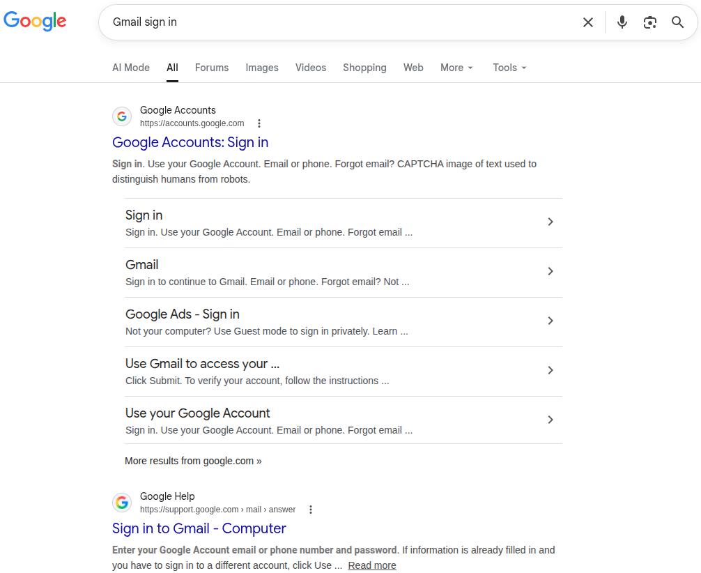Switch to the Images tab
This screenshot has width=701, height=573.
pos(261,68)
